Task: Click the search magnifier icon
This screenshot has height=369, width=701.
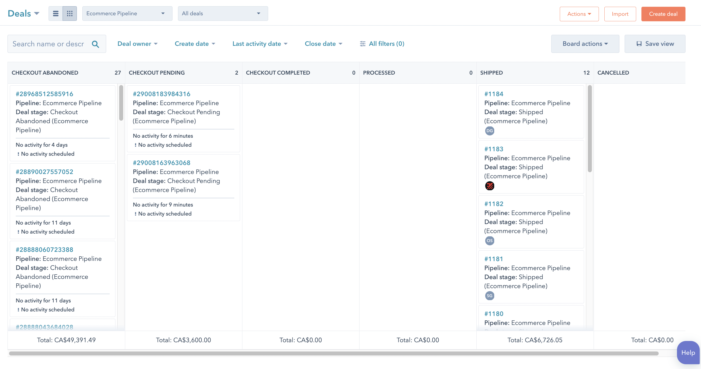Action: click(96, 44)
